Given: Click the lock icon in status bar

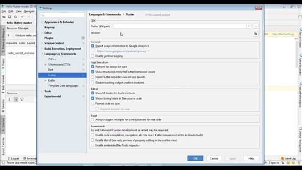Looking at the screenshot, I should (283, 163).
